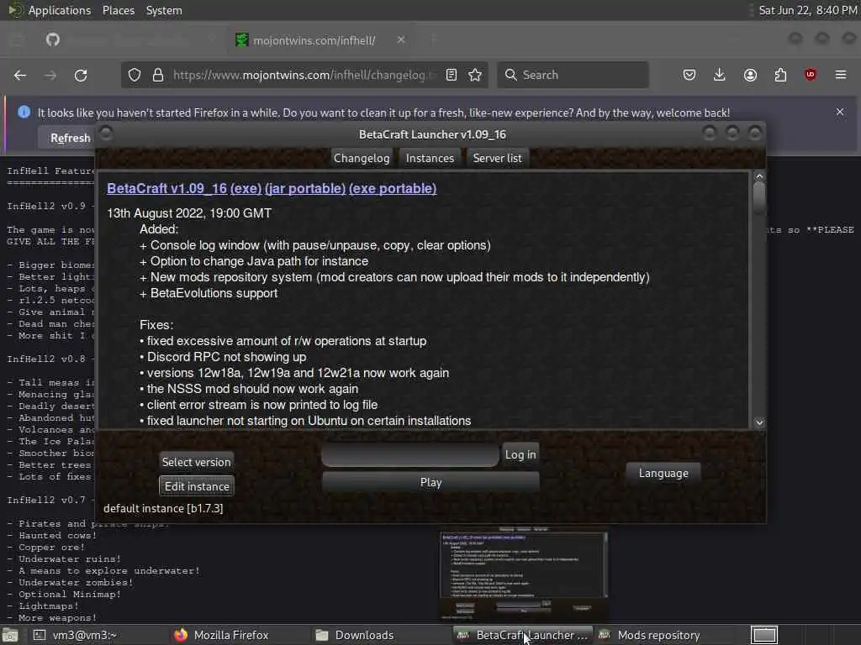Open Firefox downloads panel
Viewport: 861px width, 645px height.
point(720,75)
